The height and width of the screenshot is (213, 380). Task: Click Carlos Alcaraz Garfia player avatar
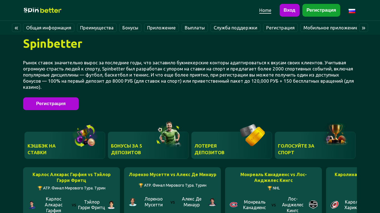click(x=32, y=205)
